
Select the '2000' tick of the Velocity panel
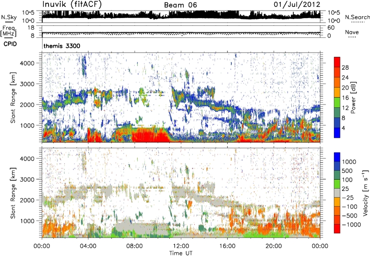27,200
